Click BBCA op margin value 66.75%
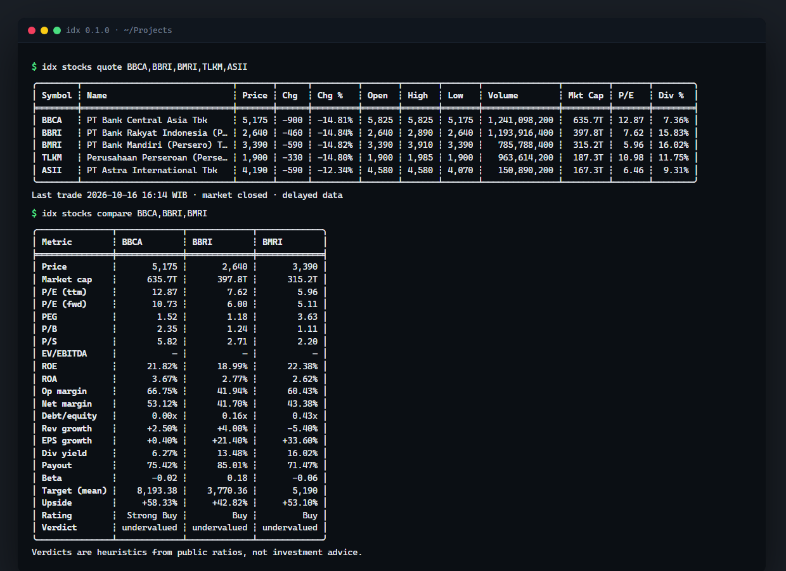The height and width of the screenshot is (571, 786). coord(162,391)
